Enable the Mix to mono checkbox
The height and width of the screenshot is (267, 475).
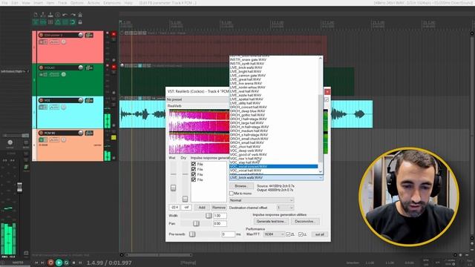tap(232, 193)
